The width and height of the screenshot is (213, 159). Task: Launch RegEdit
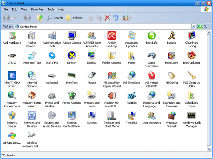point(132,98)
